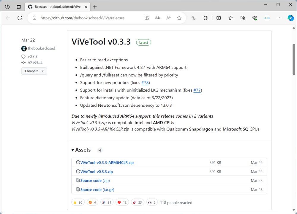Screen dimensions: 297x214
Task: Click the 118 people reacted text
Action: coord(176,203)
